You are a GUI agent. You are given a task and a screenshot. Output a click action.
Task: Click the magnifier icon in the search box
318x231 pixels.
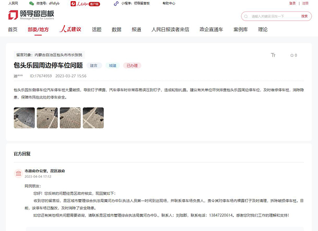245,16
